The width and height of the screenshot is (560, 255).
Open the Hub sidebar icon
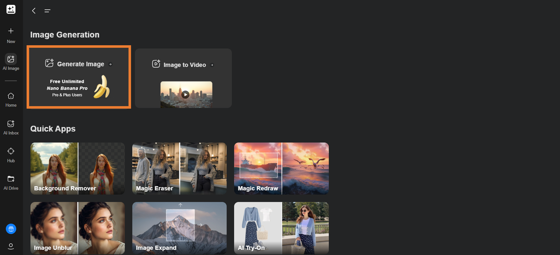(11, 155)
